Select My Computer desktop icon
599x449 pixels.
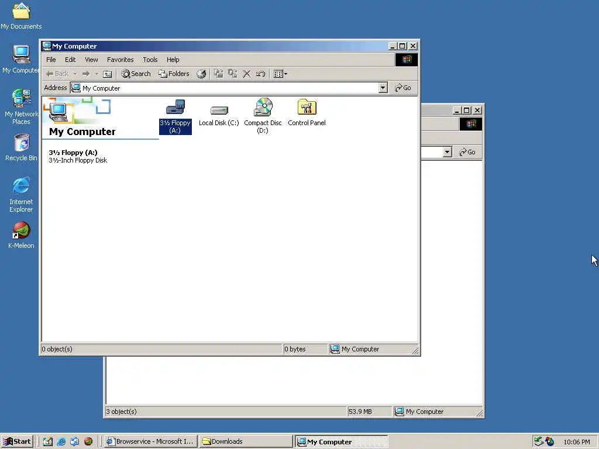[x=21, y=59]
